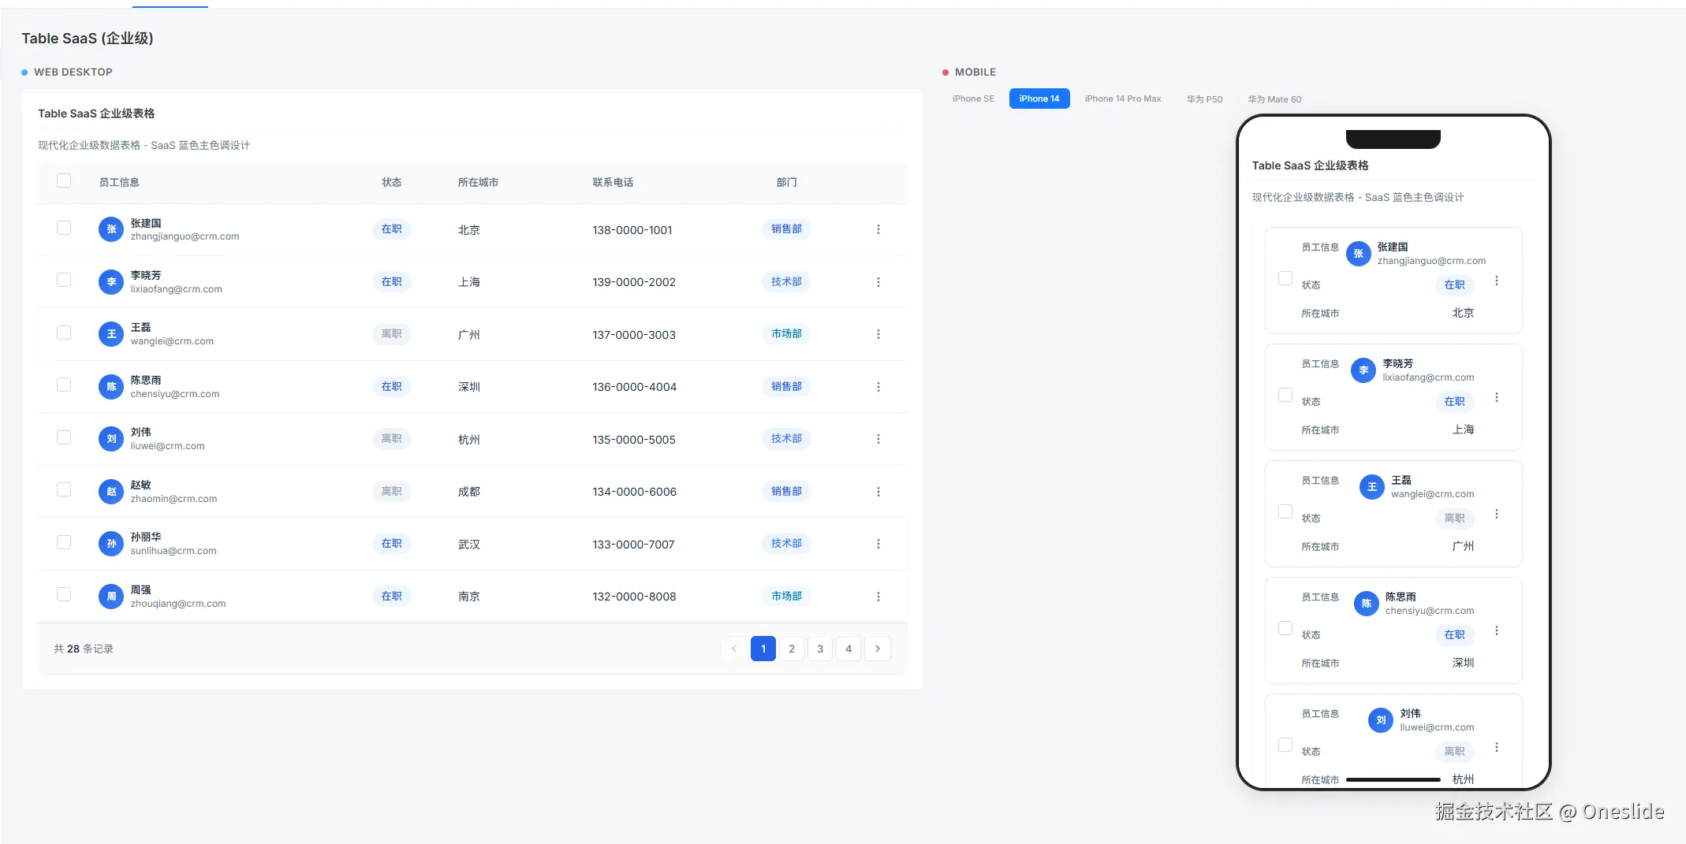Click 共 28 条记录 record count
Viewport: 1686px width, 844px height.
point(84,649)
